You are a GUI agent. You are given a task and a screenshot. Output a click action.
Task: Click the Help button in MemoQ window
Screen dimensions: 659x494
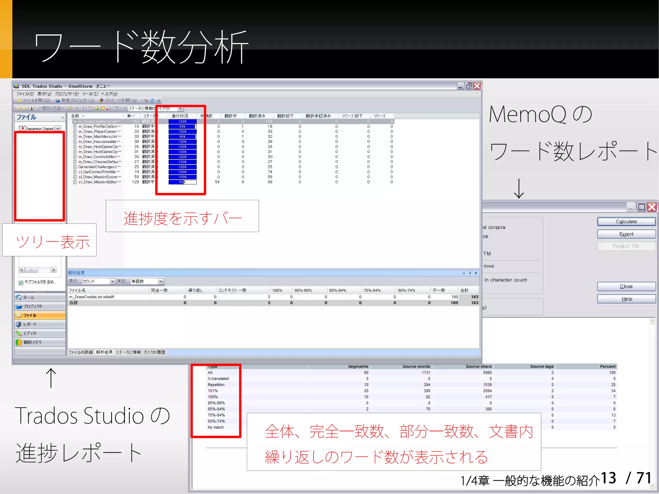(x=626, y=299)
